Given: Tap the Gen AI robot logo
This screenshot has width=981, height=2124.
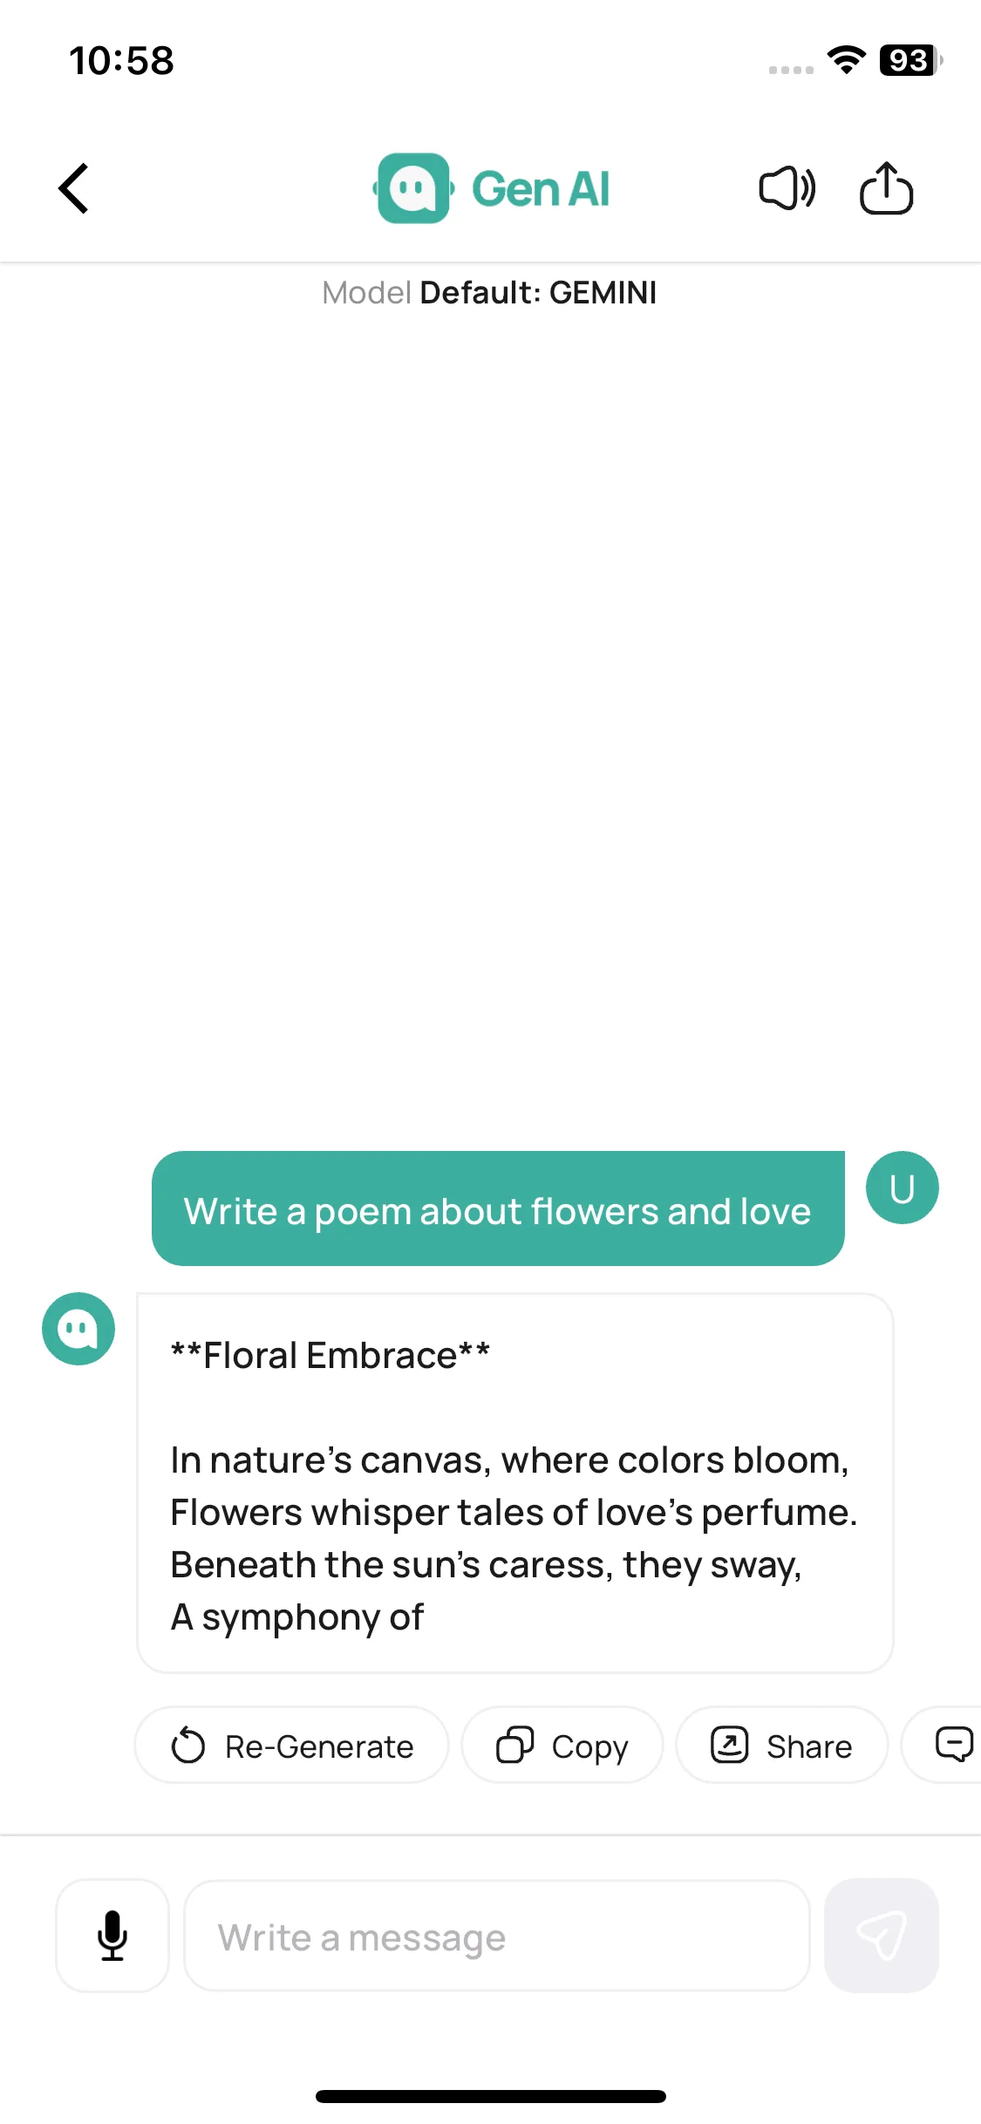Looking at the screenshot, I should pyautogui.click(x=413, y=188).
